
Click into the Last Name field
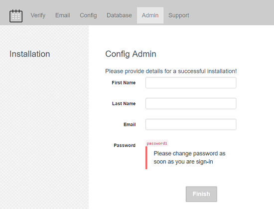191,104
